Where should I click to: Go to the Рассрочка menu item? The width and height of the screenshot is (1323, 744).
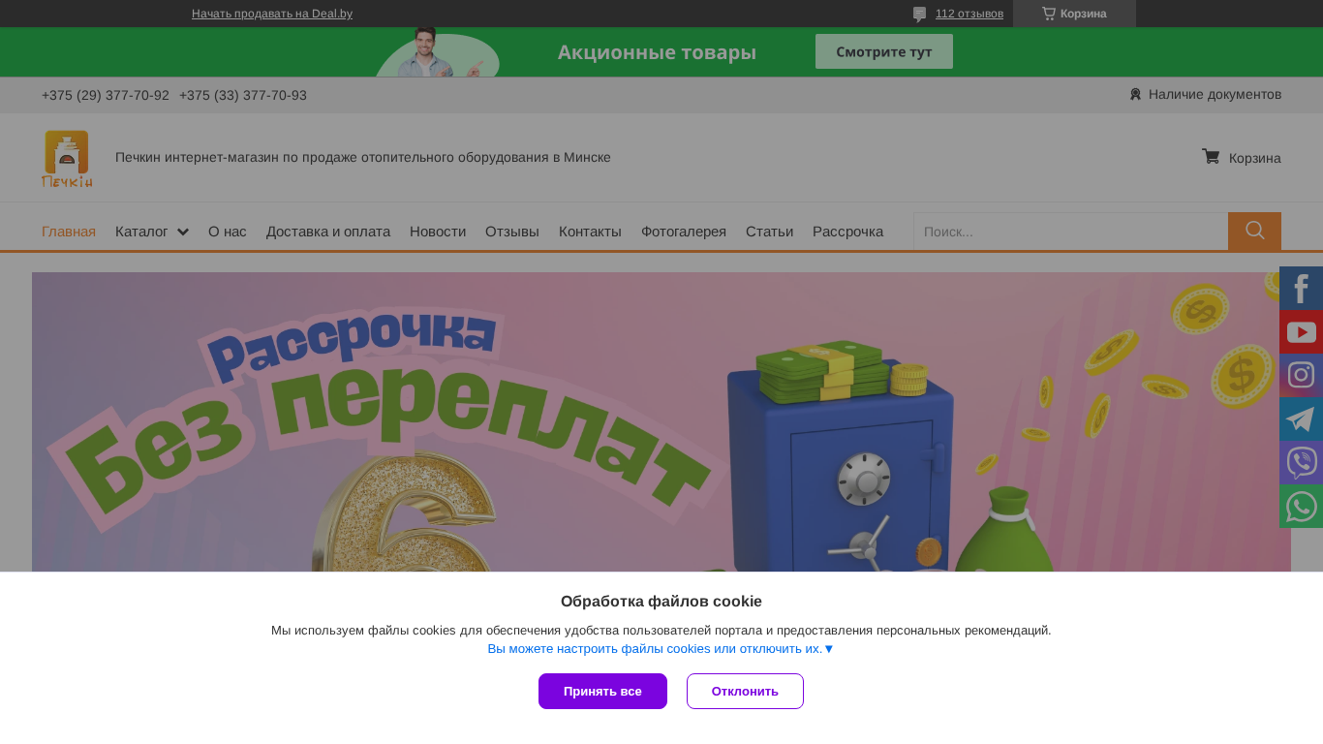[x=847, y=232]
